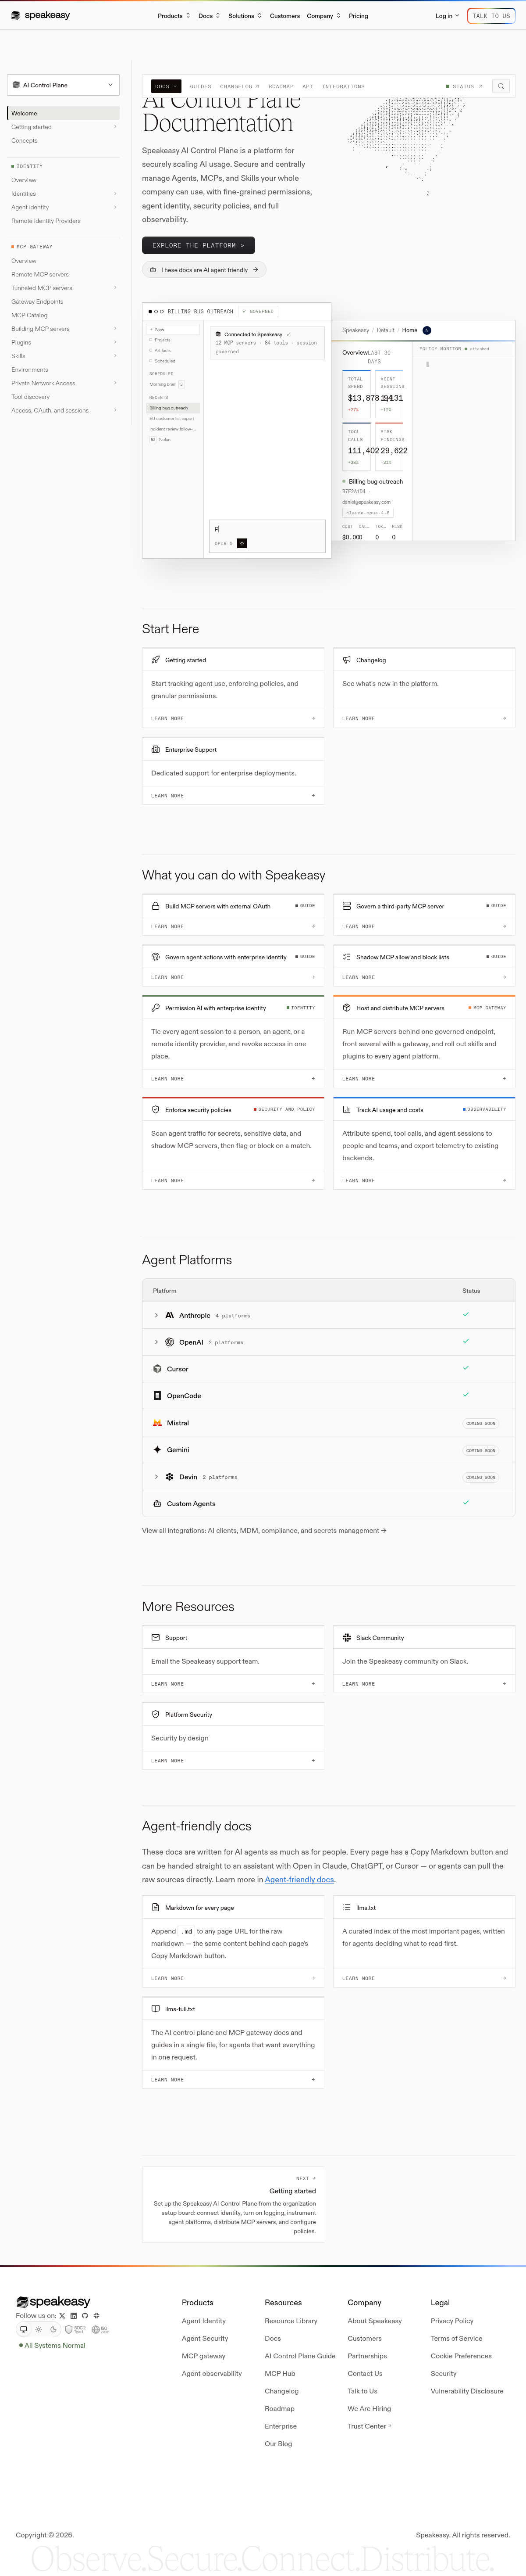Switch to light theme in the footer

[x=39, y=2329]
